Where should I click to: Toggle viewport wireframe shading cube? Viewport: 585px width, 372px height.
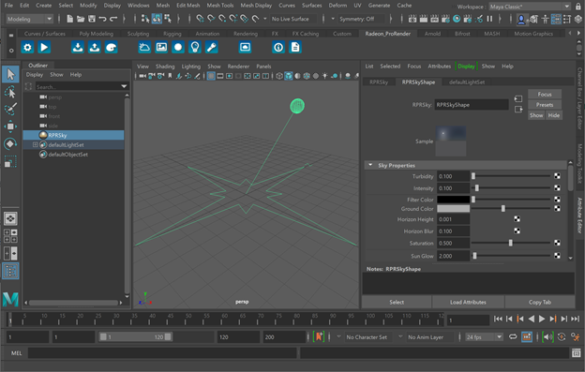click(279, 76)
